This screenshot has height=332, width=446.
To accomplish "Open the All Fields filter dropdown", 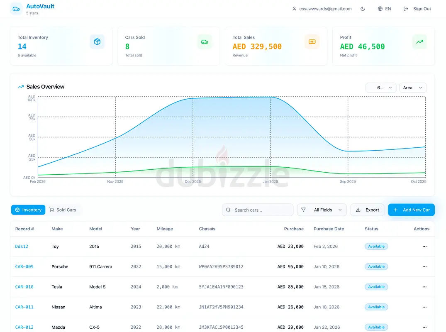I will click(322, 210).
